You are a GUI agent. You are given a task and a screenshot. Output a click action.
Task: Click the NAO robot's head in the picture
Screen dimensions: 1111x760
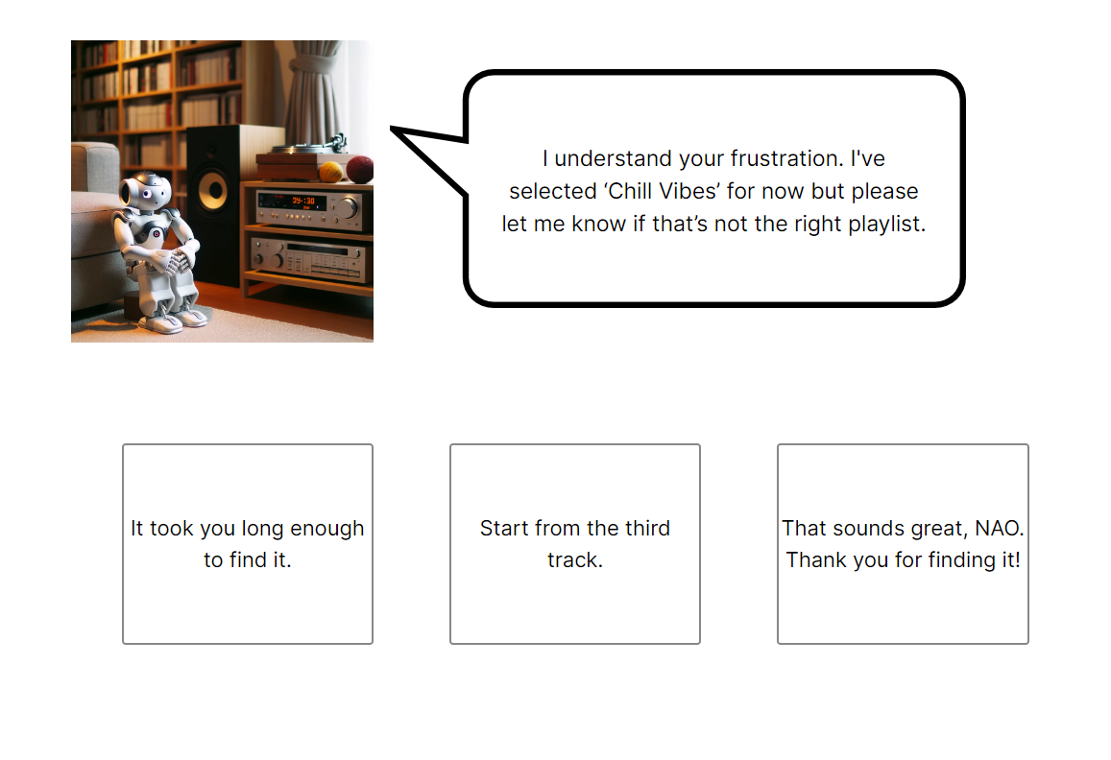(x=146, y=190)
